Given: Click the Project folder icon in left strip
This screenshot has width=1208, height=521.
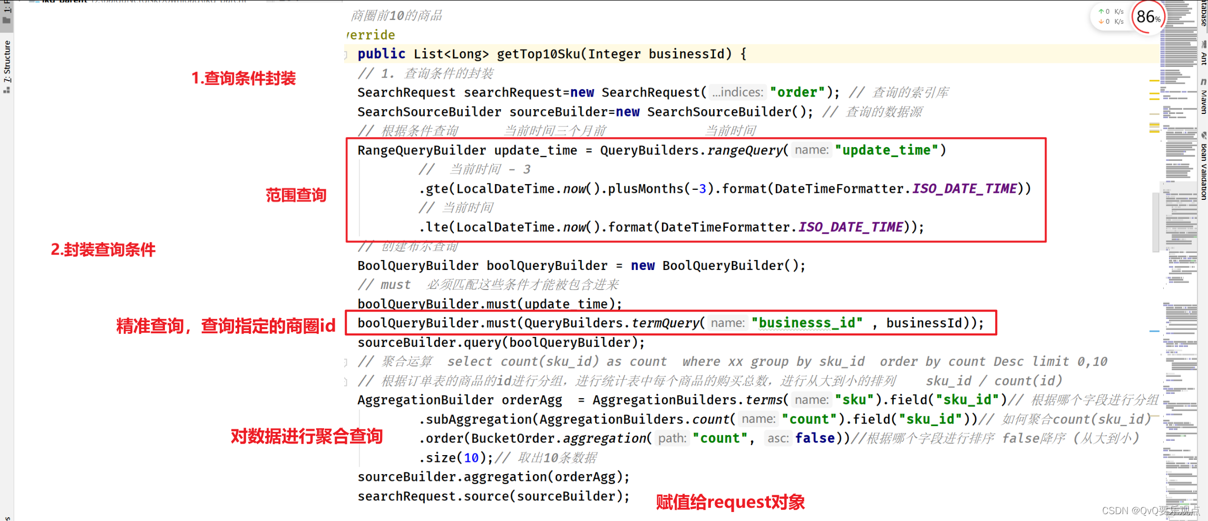Looking at the screenshot, I should (7, 21).
